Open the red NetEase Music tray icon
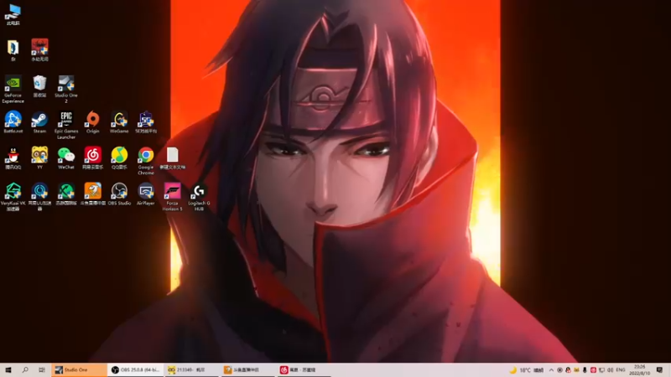Screen dimensions: 671x377 pyautogui.click(x=593, y=369)
